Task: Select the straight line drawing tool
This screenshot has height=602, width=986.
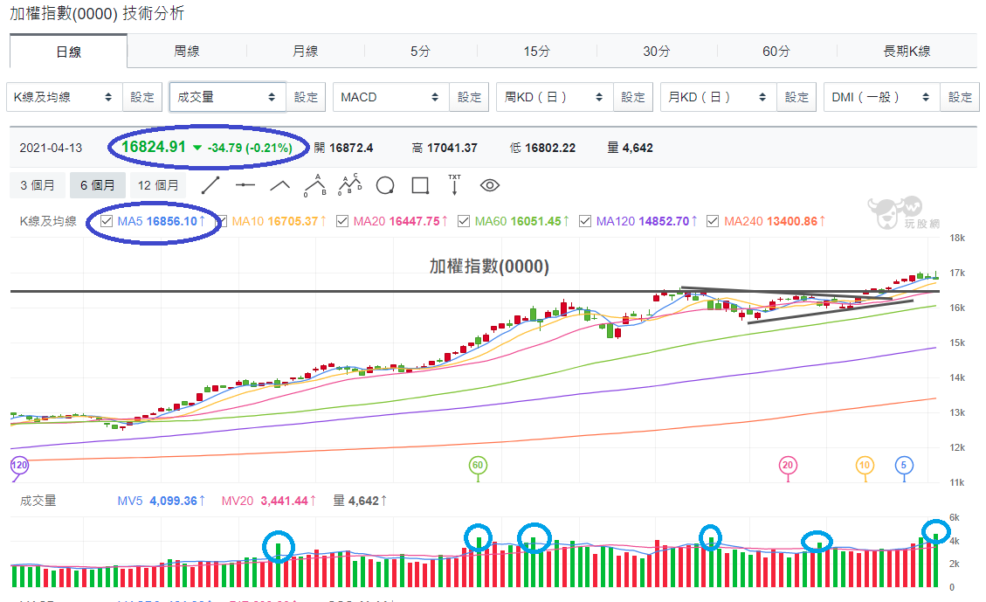Action: click(210, 185)
